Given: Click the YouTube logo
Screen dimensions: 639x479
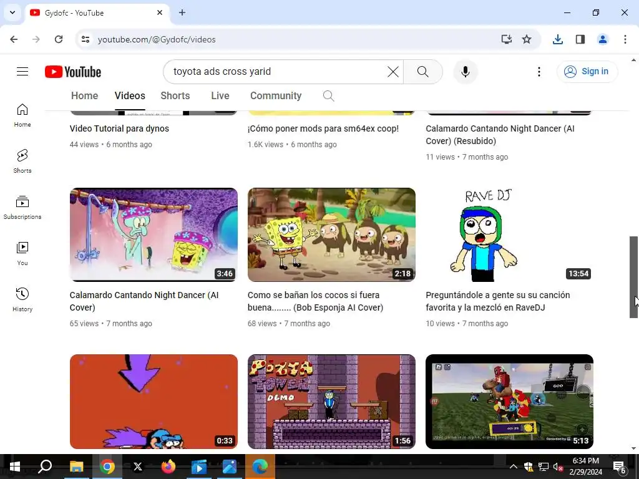Looking at the screenshot, I should pos(73,72).
